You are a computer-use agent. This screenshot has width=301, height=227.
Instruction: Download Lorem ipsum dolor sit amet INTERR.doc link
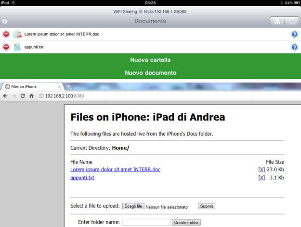(115, 169)
